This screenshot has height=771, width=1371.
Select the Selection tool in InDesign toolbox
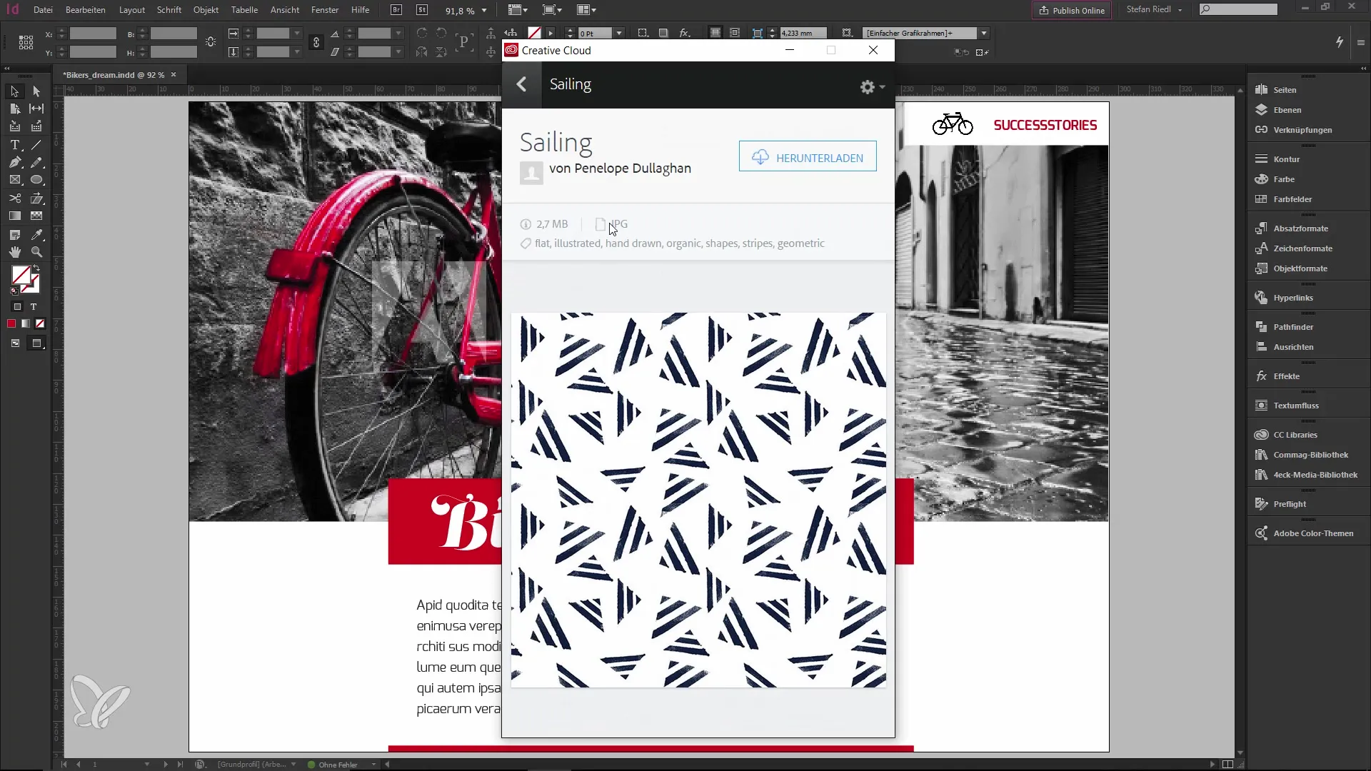pyautogui.click(x=14, y=91)
